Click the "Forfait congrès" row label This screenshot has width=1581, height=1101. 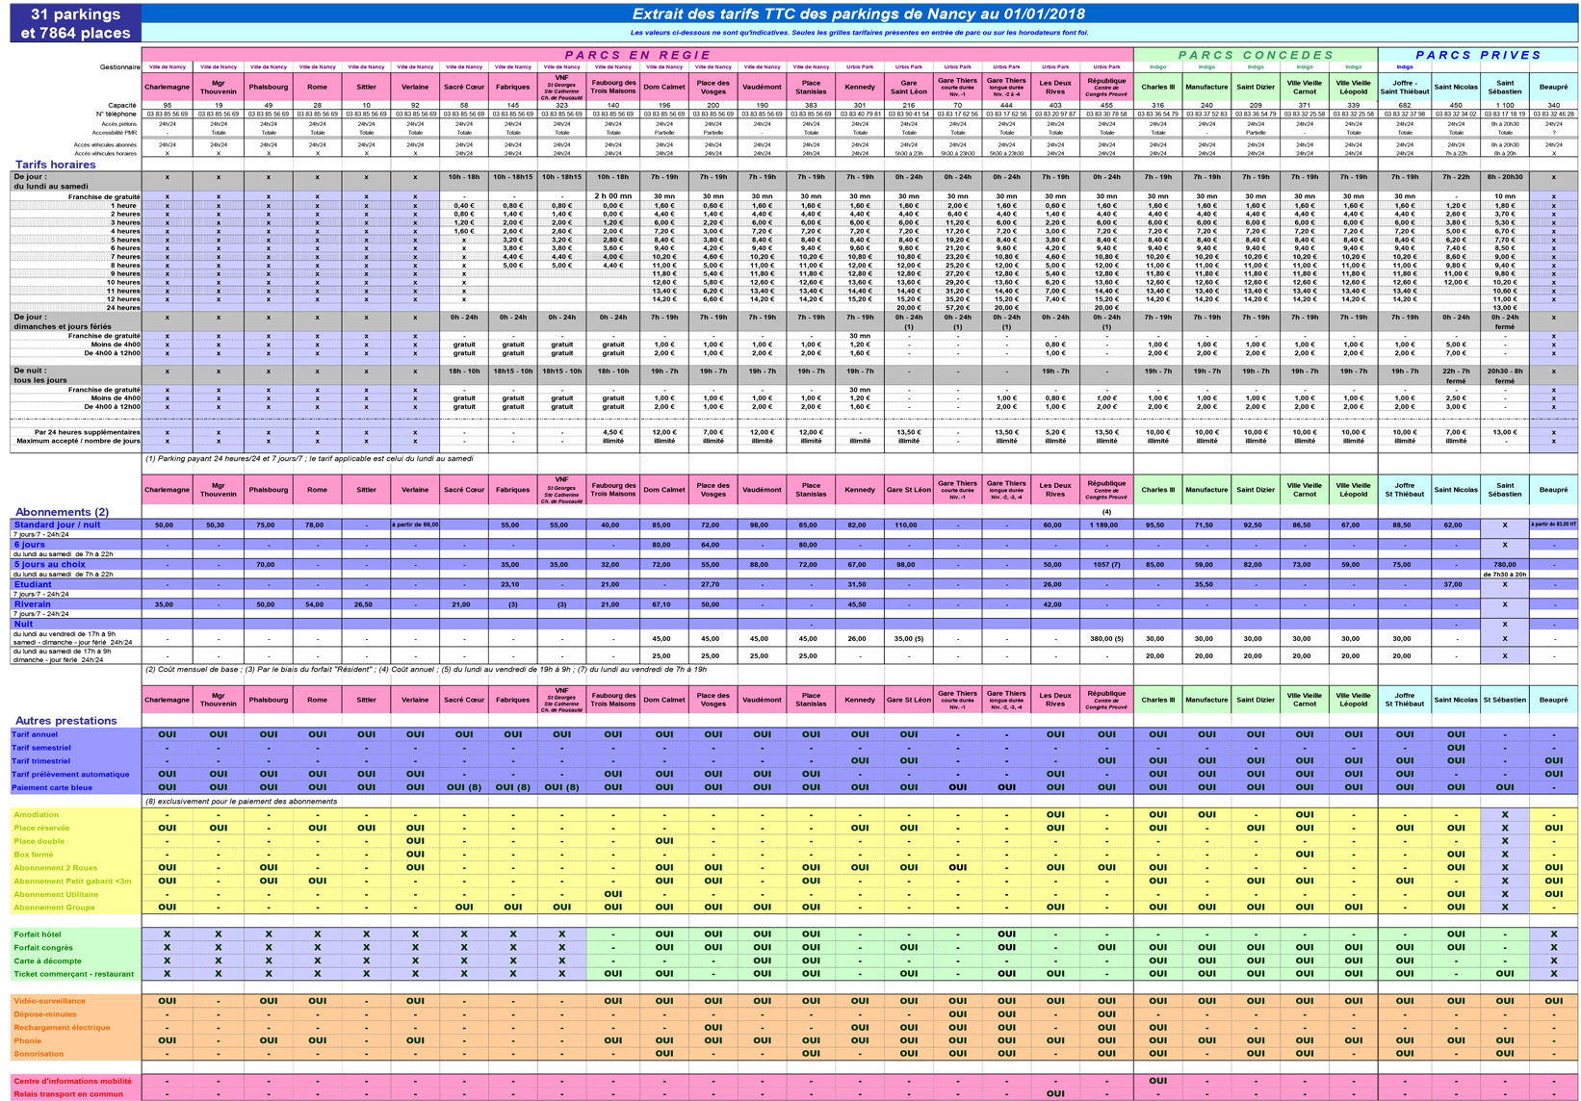coord(43,948)
